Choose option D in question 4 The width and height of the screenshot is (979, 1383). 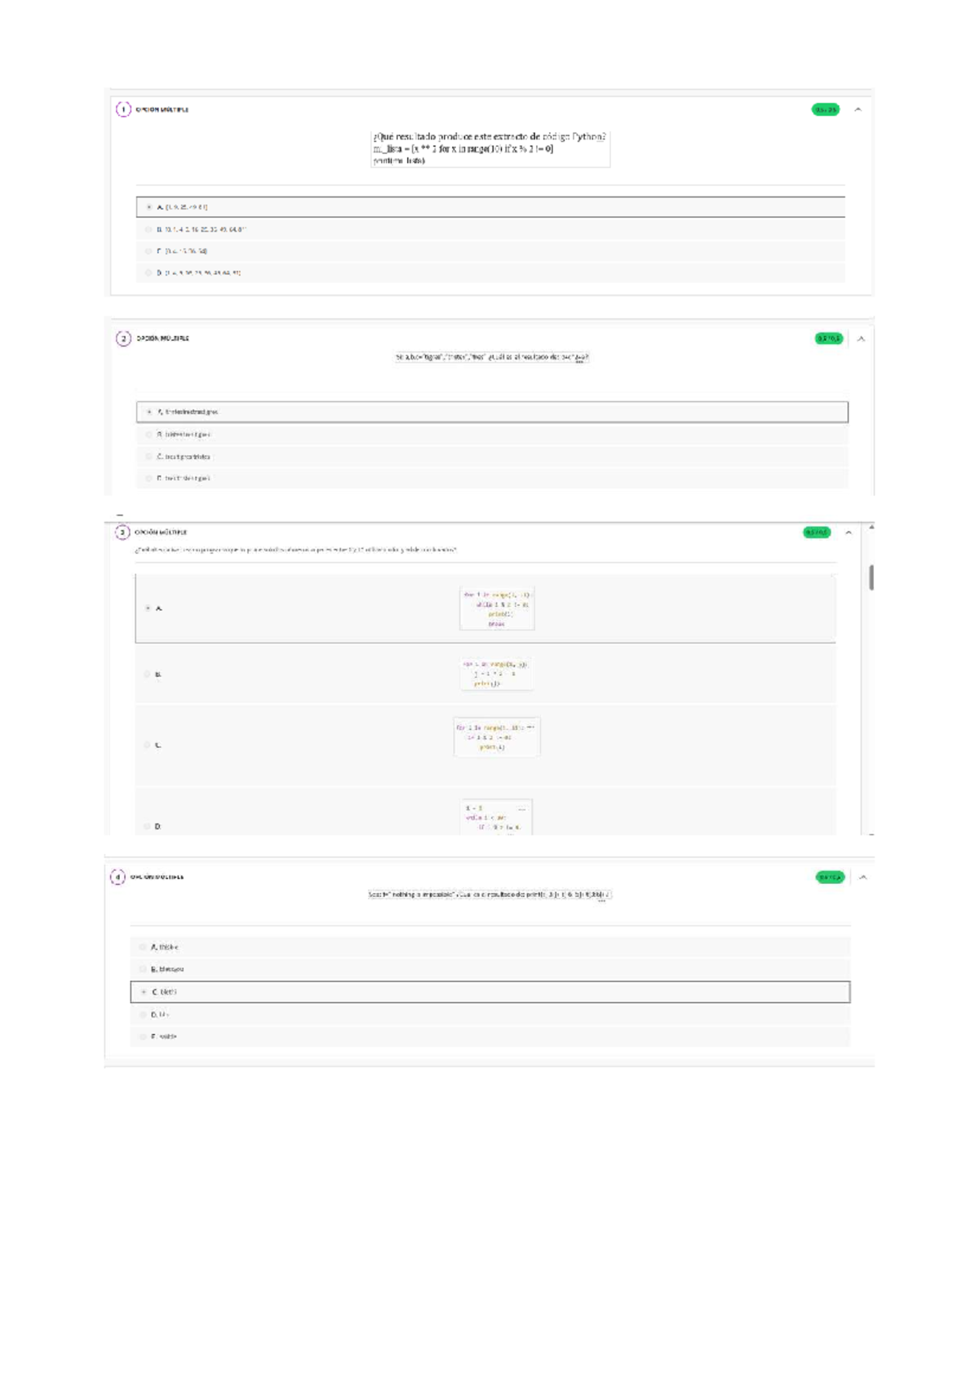click(490, 1014)
